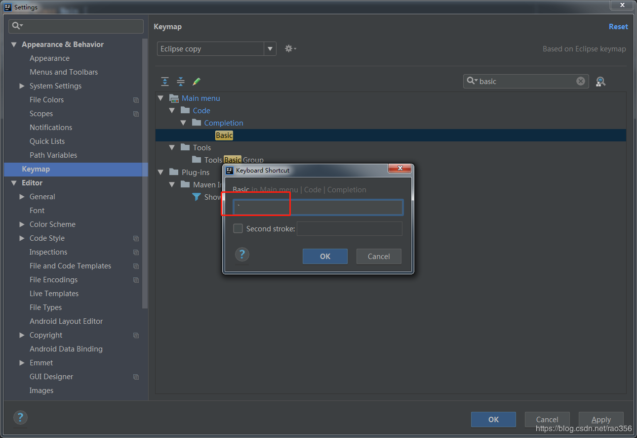Cancel the Keyboard Shortcut dialog
Viewport: 637px width, 438px height.
(379, 256)
